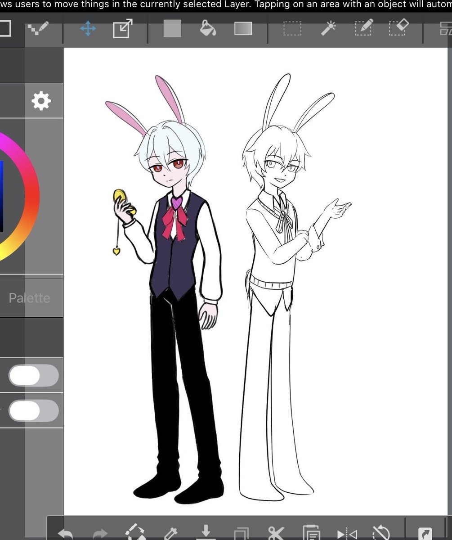The height and width of the screenshot is (540, 452).
Task: Activate the Transform tool
Action: click(x=123, y=29)
